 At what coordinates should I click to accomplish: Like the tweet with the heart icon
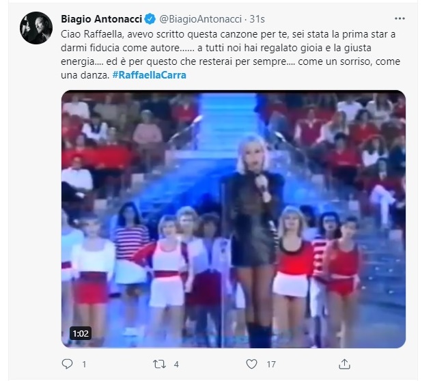point(251,364)
